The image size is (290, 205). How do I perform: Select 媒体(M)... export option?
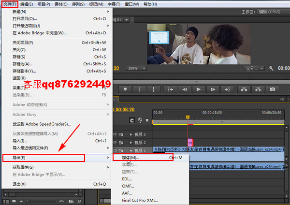151,158
